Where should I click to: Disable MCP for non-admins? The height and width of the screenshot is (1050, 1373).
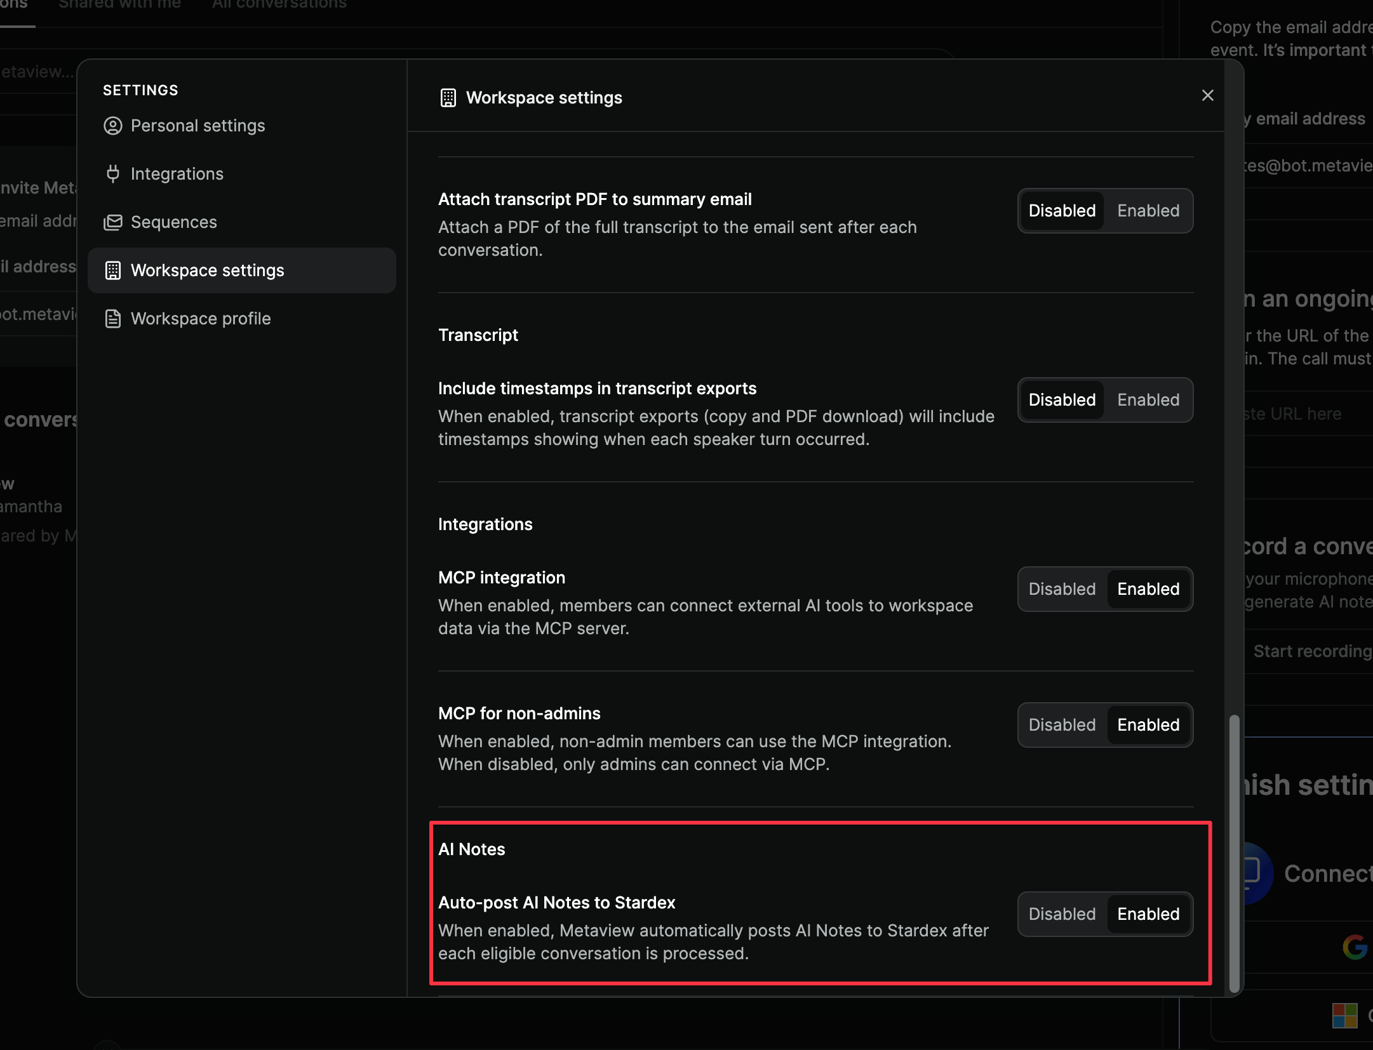point(1062,725)
